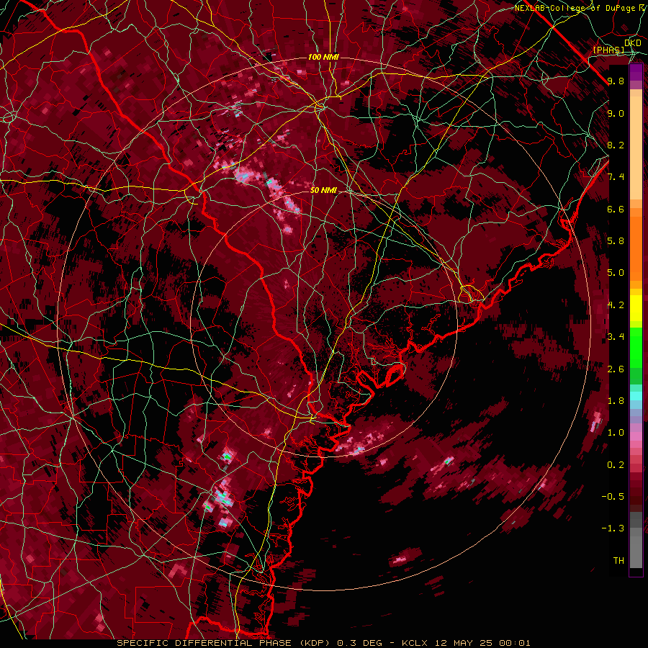Click the 12 MAY 25 date in caption
Image resolution: width=648 pixels, height=648 pixels.
click(464, 643)
